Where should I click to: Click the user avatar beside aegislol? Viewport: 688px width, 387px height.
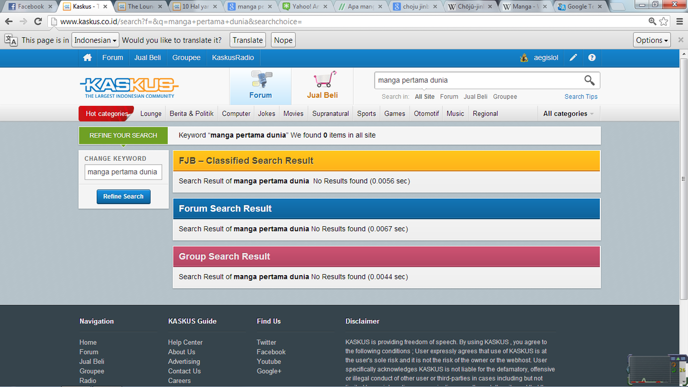coord(524,58)
